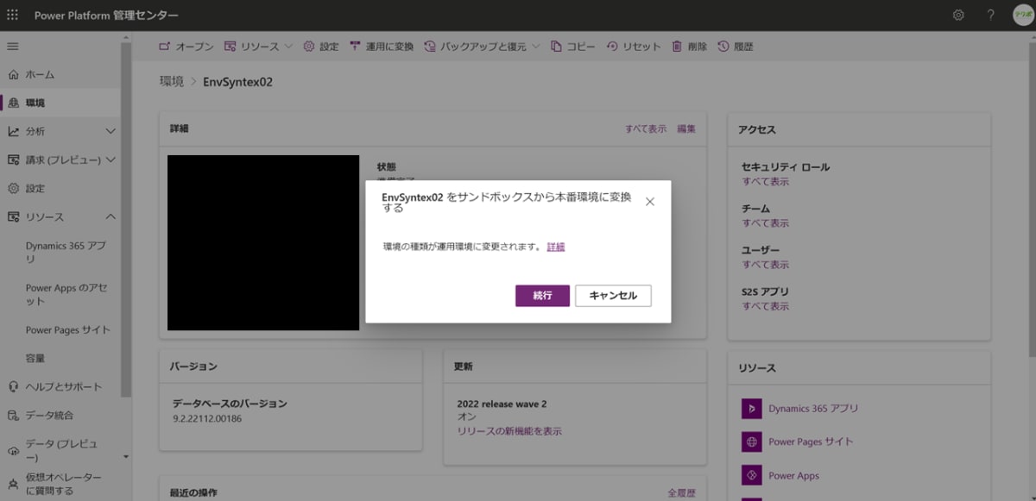Click すべて表示 under セキュリティ ロール
1036x501 pixels.
pos(766,182)
